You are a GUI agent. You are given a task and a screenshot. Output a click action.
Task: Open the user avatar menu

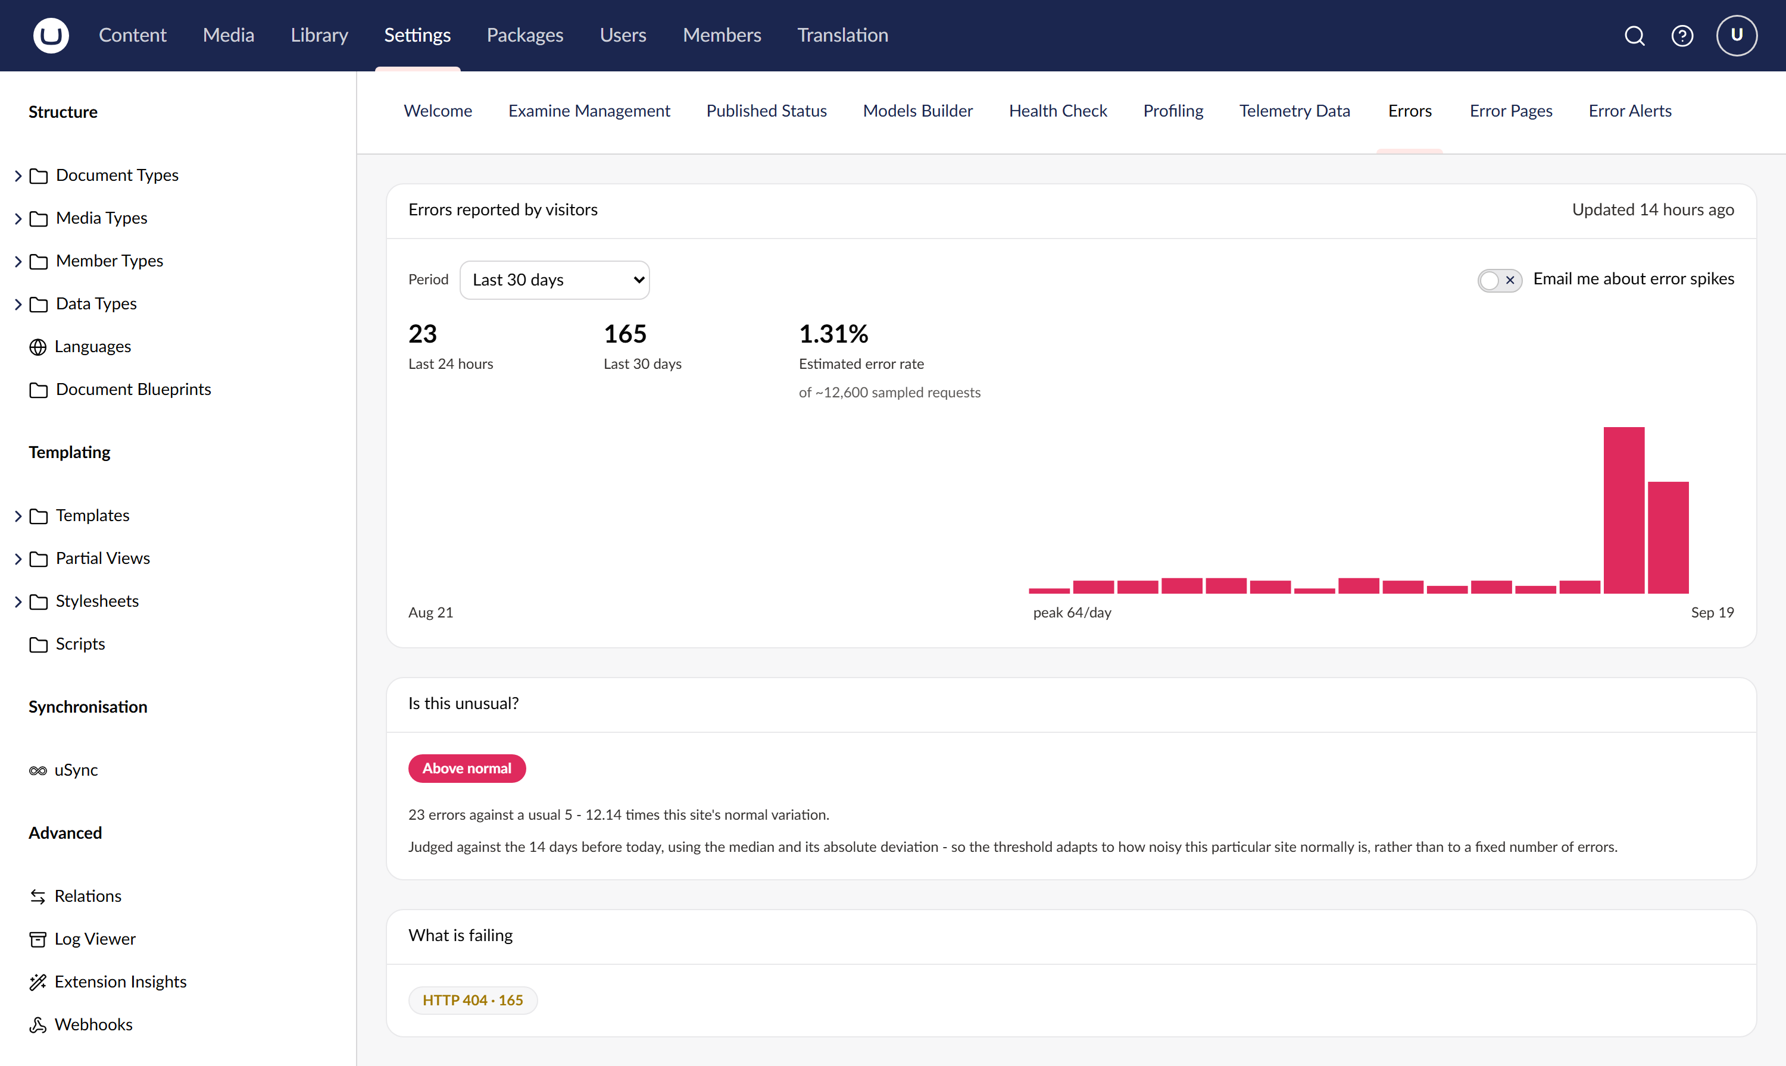pyautogui.click(x=1737, y=35)
